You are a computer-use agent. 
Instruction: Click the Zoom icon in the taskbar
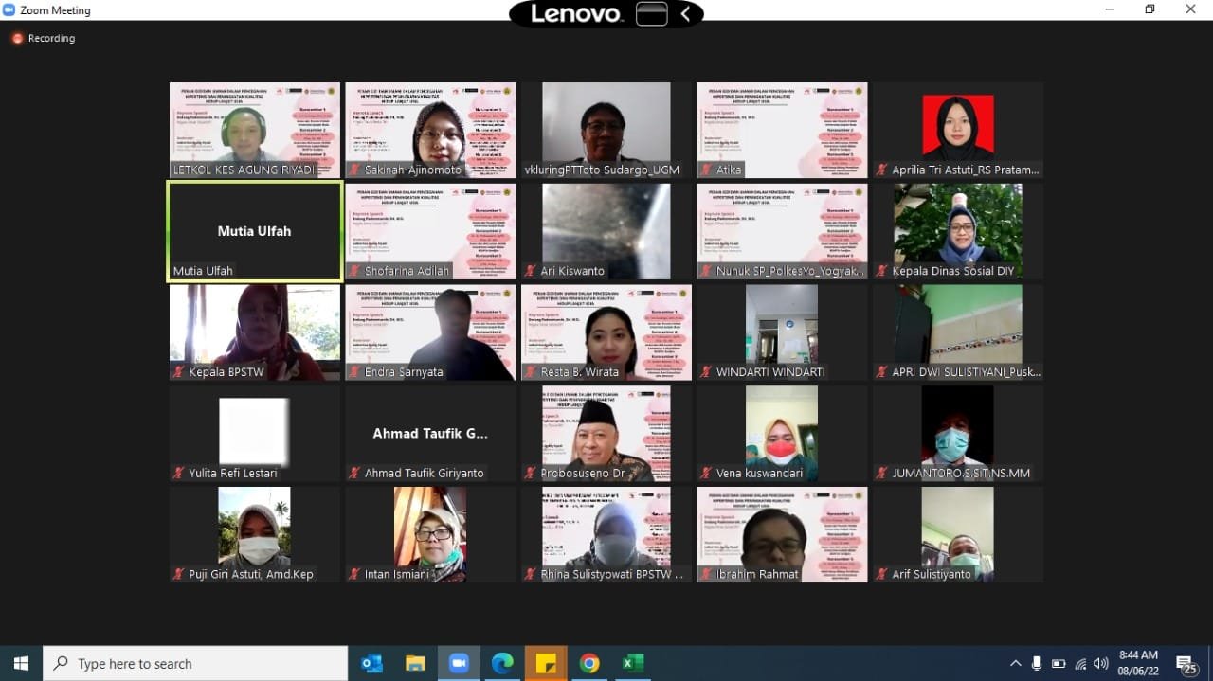point(459,664)
